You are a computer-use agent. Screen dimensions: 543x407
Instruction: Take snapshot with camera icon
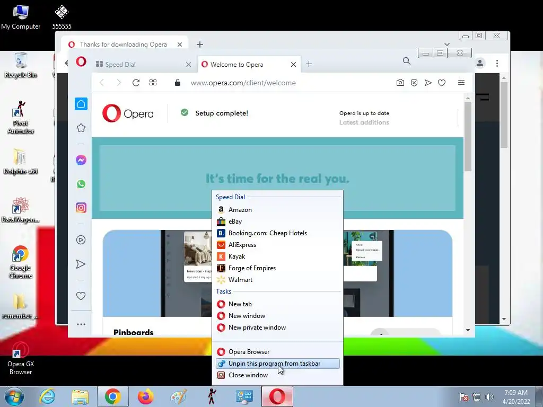[x=400, y=83]
